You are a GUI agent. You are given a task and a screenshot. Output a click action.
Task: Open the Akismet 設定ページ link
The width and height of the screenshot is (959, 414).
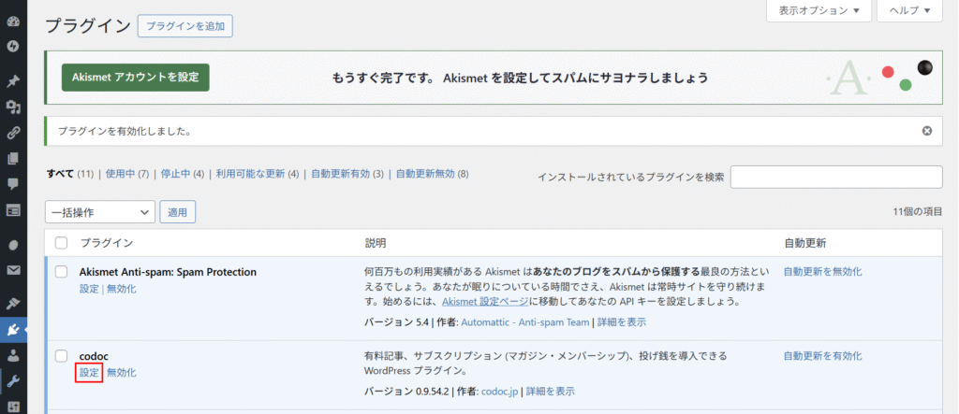(x=486, y=302)
